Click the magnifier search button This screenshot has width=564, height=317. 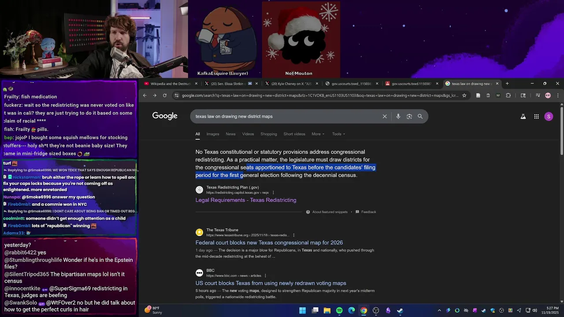[x=420, y=117]
